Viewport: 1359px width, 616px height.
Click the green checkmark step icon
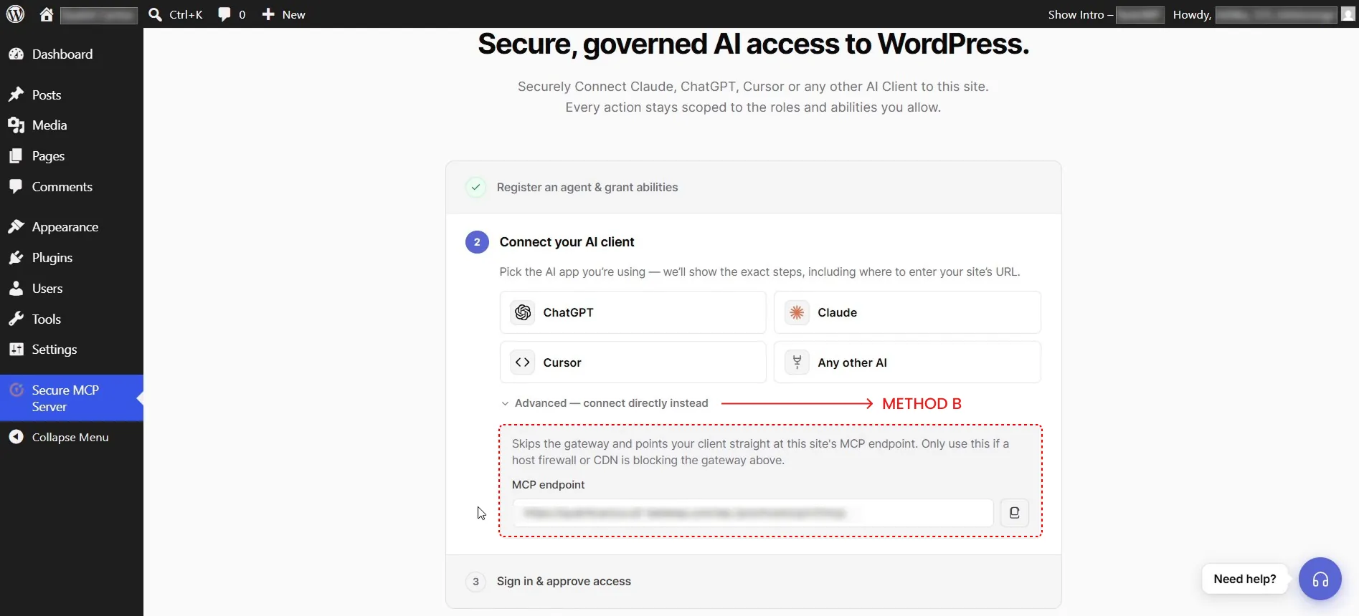point(475,187)
